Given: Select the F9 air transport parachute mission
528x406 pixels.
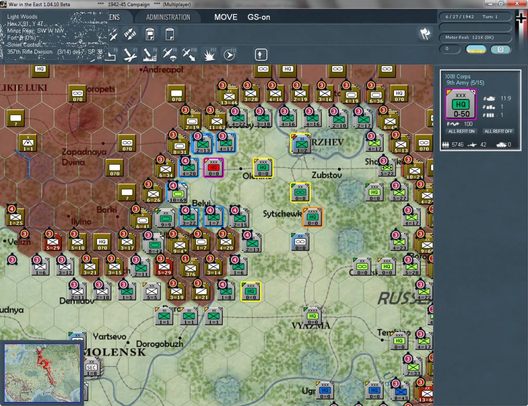Looking at the screenshot, I should [170, 55].
